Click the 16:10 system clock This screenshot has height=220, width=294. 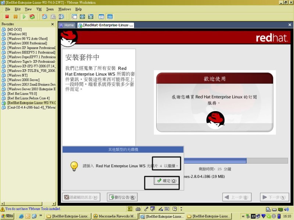[287, 216]
